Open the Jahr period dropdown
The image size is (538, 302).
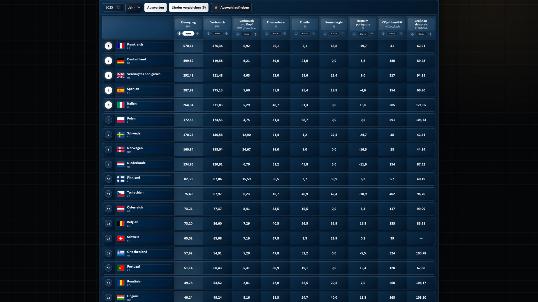(x=134, y=8)
